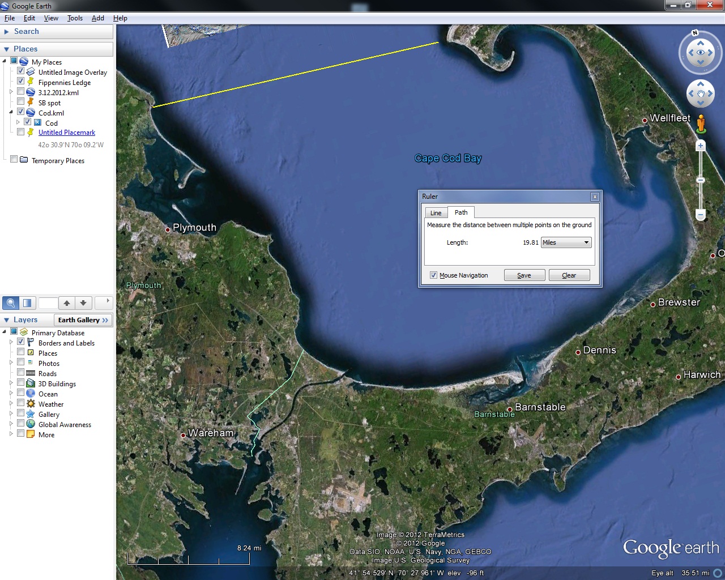Toggle the Fippennies Ledge placemark checkbox
This screenshot has height=580, width=725.
21,81
